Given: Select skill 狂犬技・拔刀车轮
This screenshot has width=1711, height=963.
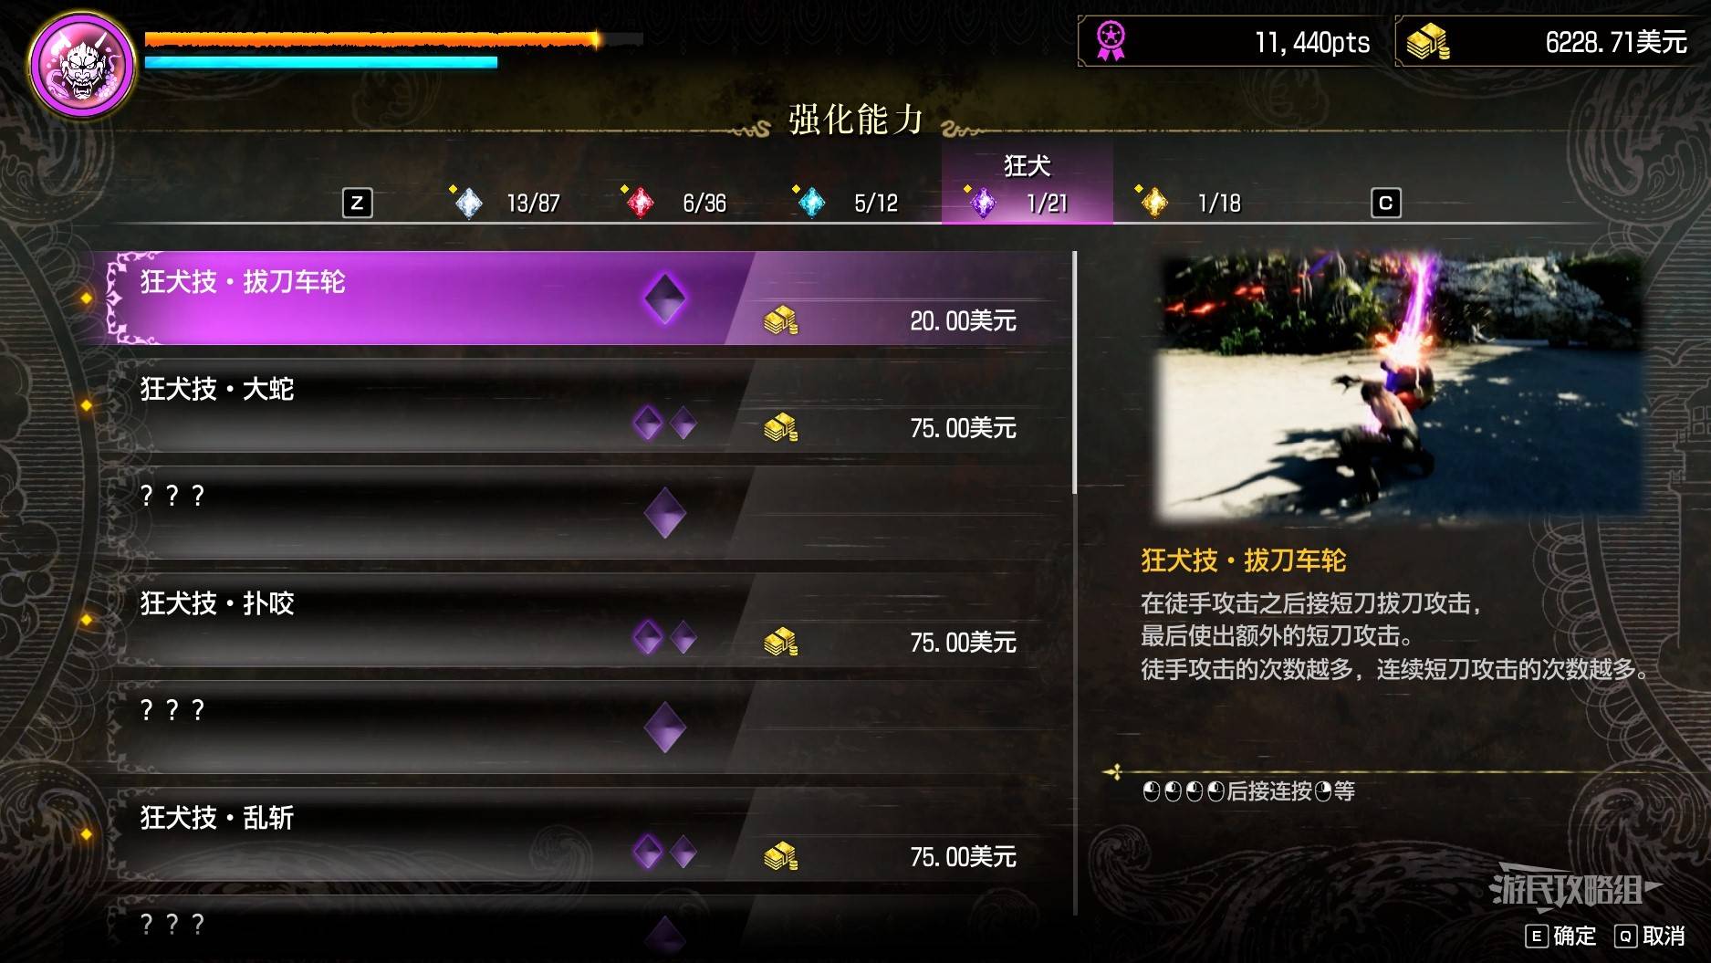Looking at the screenshot, I should pyautogui.click(x=589, y=298).
